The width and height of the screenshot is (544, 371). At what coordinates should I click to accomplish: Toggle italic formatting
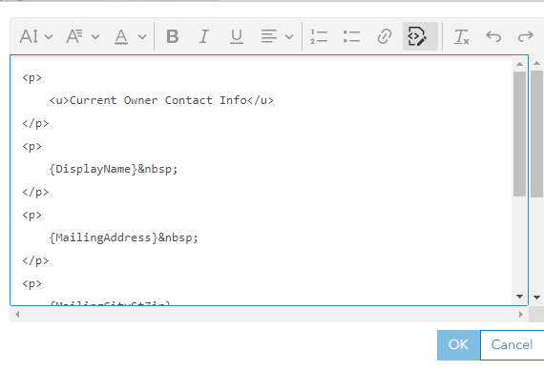tap(204, 36)
